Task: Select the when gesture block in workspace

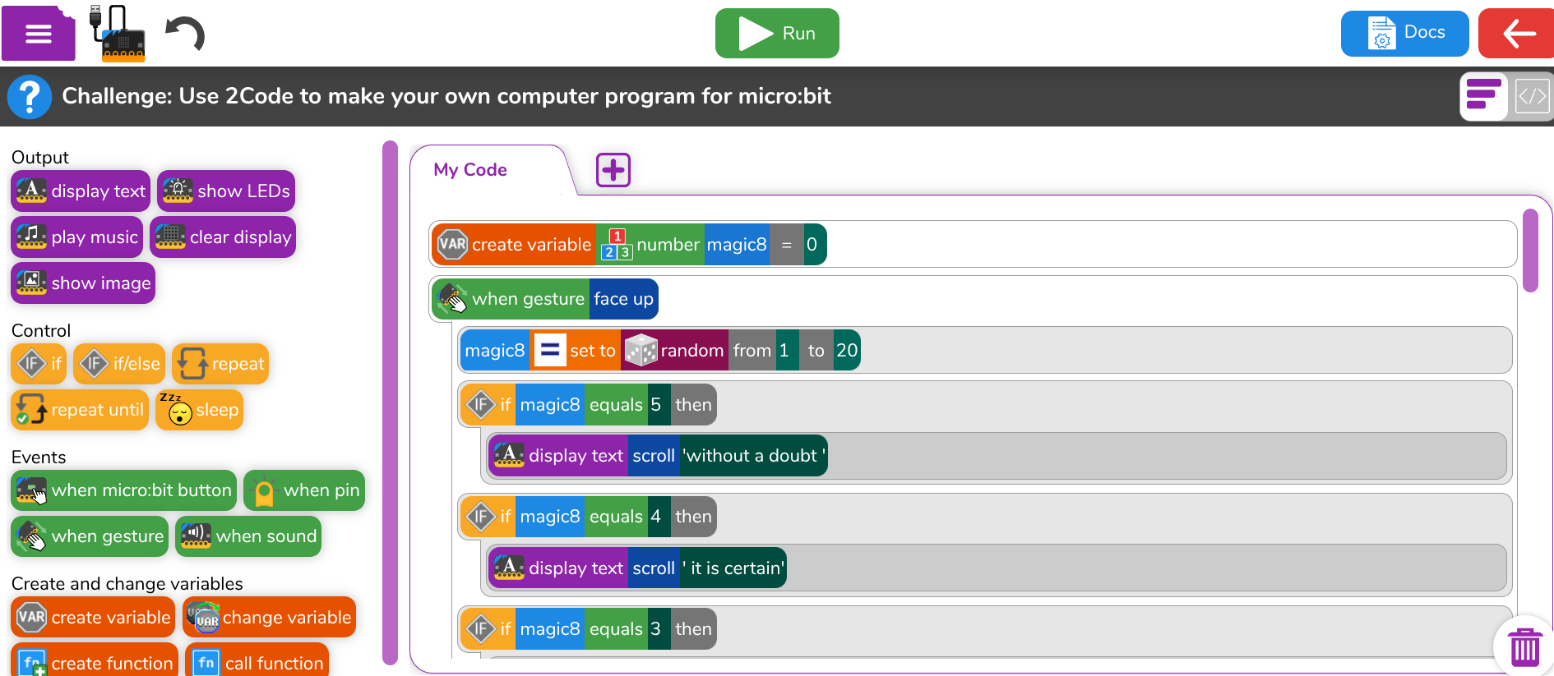Action: (x=510, y=299)
